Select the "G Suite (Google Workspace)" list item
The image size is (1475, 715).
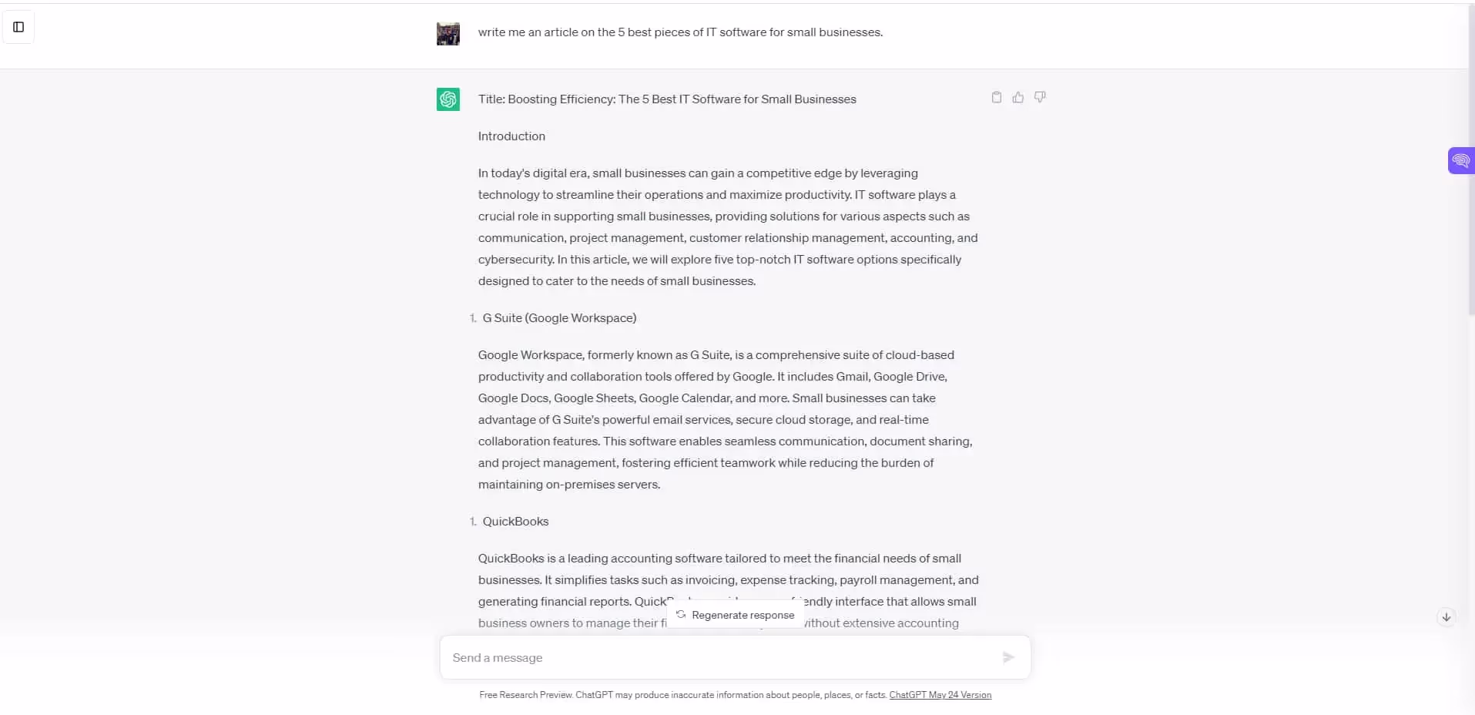pos(559,318)
